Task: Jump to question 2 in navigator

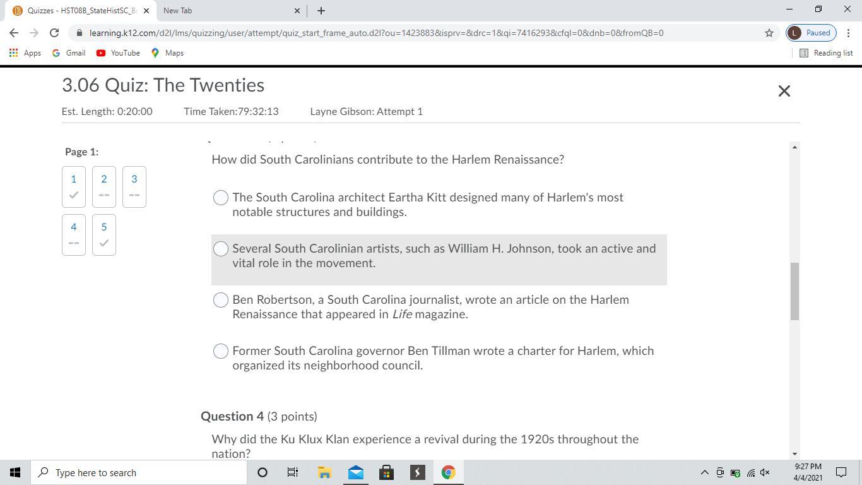Action: pos(104,186)
